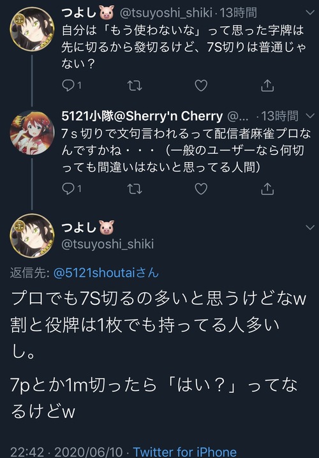Open the chevron menu on first tweet
This screenshot has width=319, height=458.
point(309,13)
